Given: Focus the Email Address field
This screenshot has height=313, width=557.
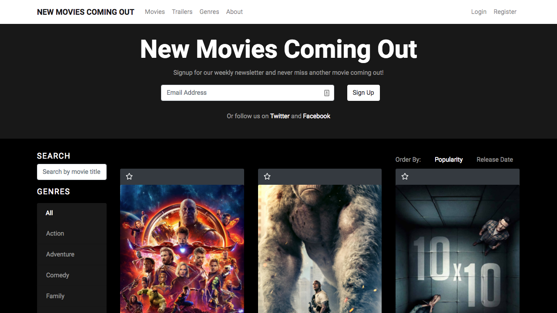Looking at the screenshot, I should 248,93.
